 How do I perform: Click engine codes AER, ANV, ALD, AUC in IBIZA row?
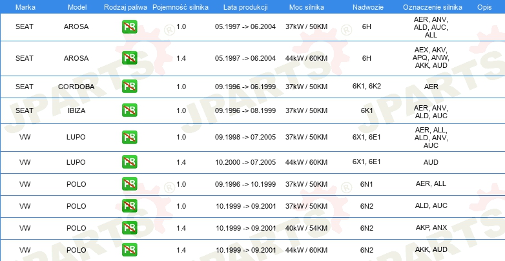pos(431,112)
